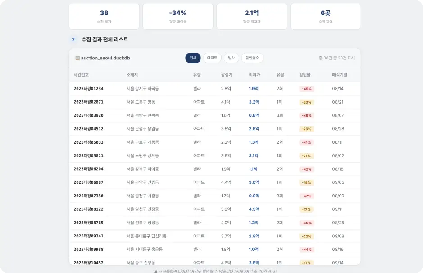This screenshot has width=423, height=273.
Task: Select case number 2025타경06987
Action: (x=88, y=182)
